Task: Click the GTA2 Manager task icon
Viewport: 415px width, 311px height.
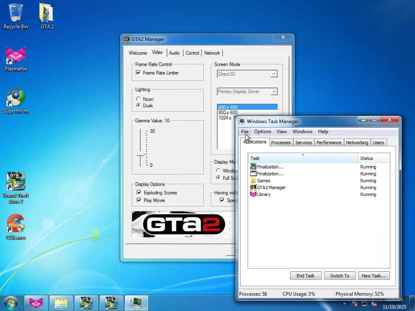Action: click(x=253, y=187)
